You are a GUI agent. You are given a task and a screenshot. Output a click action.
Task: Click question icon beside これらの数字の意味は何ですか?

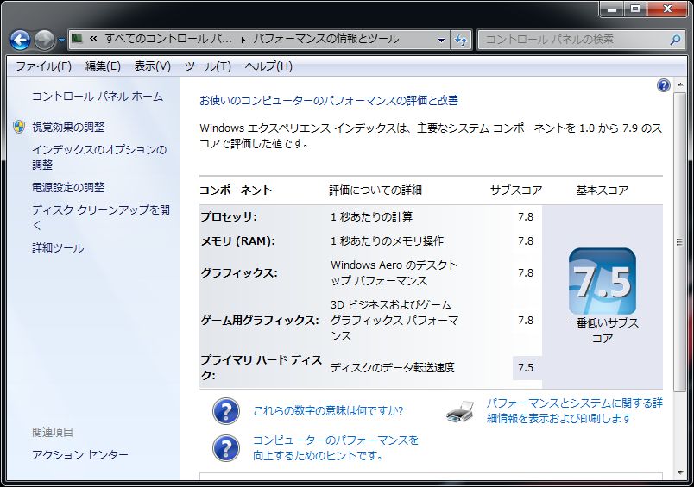point(226,411)
